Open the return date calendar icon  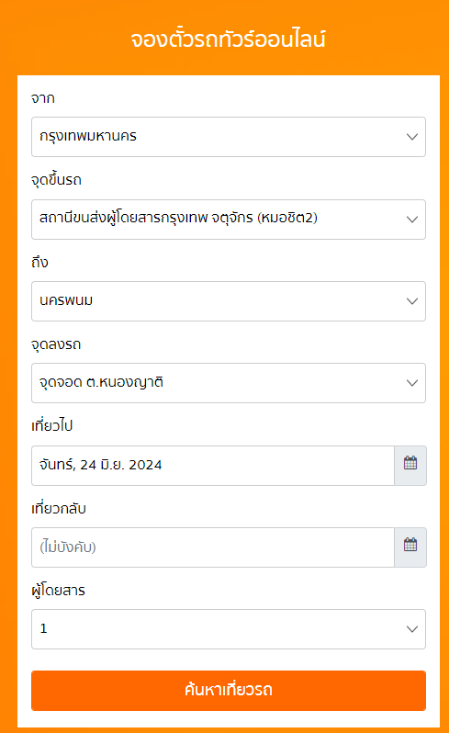coord(410,547)
